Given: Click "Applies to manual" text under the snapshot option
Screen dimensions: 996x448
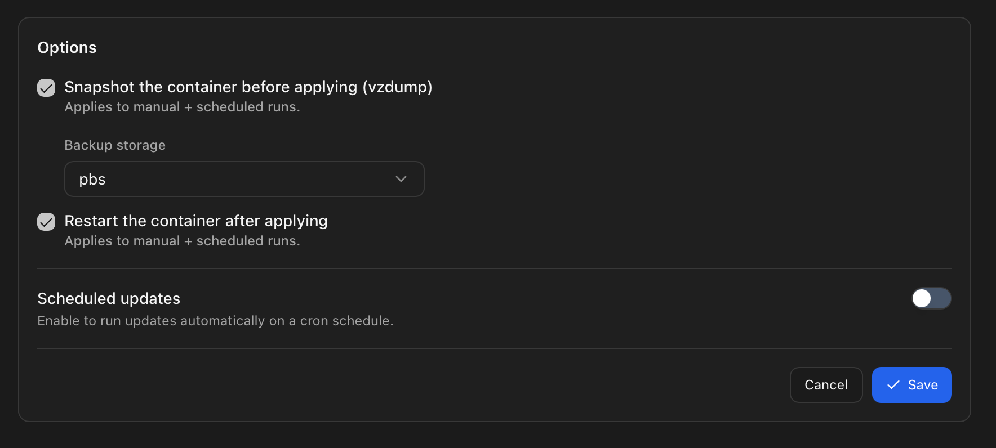Looking at the screenshot, I should click(x=122, y=107).
